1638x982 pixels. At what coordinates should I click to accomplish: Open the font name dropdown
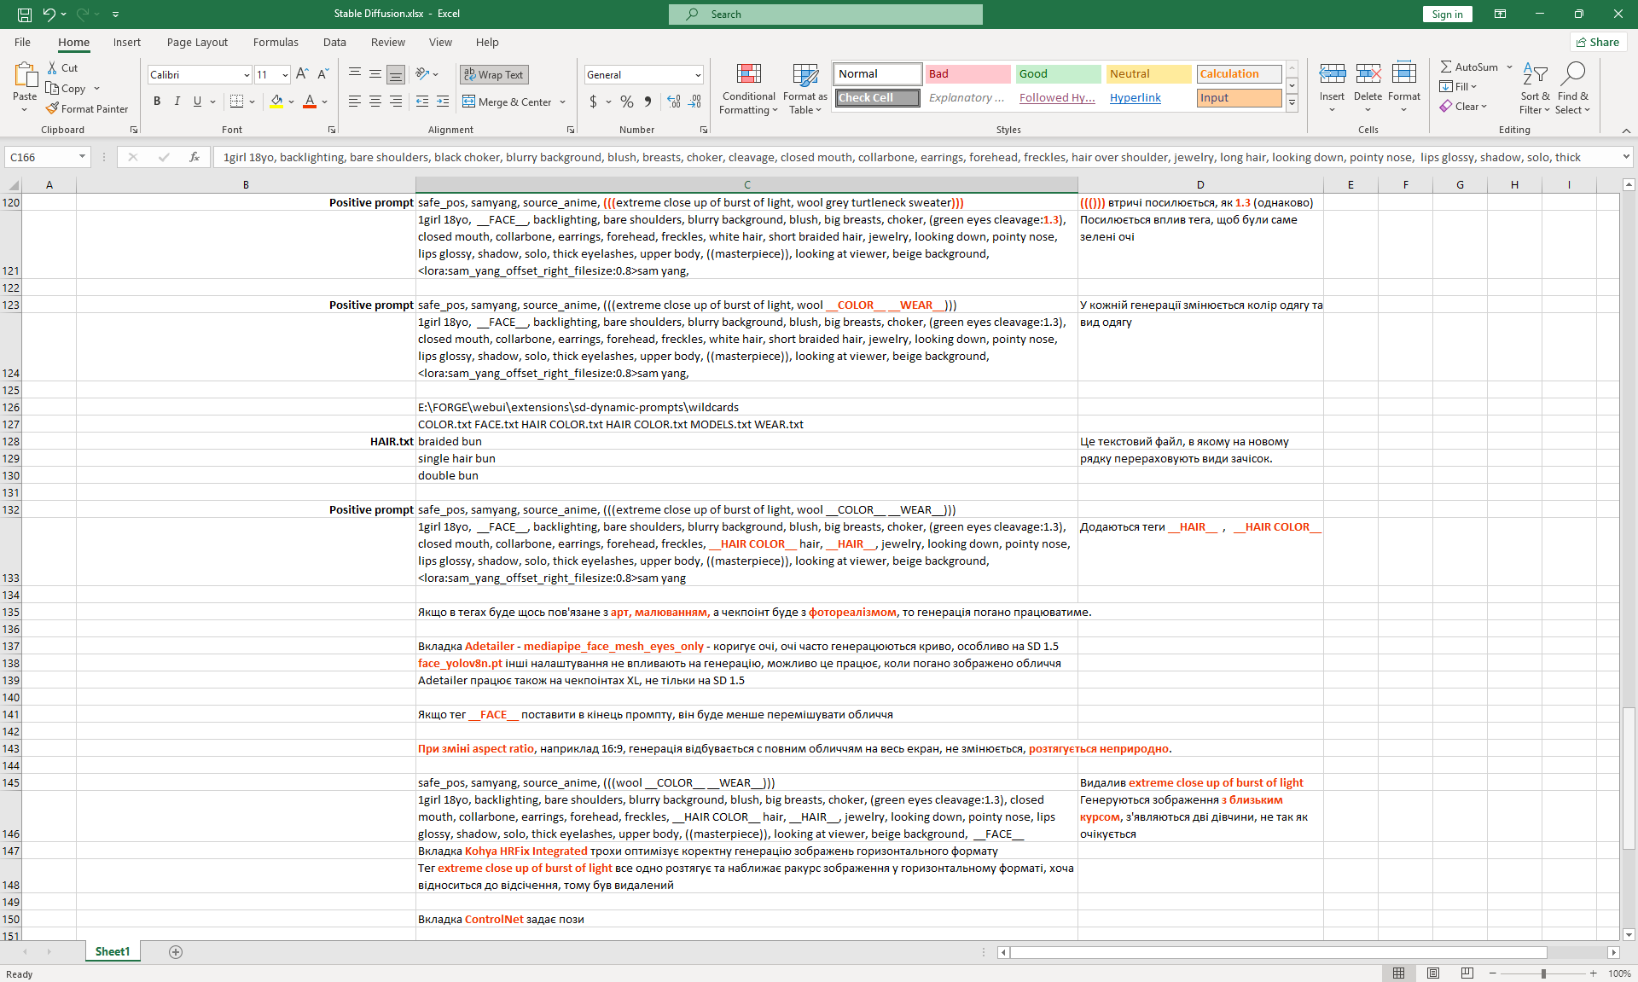(x=247, y=75)
